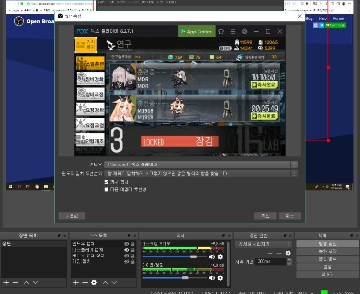
Task: Open 편집 방식 studio mode button
Action: (327, 259)
